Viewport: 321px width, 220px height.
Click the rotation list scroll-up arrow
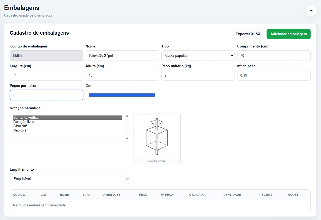click(x=127, y=116)
